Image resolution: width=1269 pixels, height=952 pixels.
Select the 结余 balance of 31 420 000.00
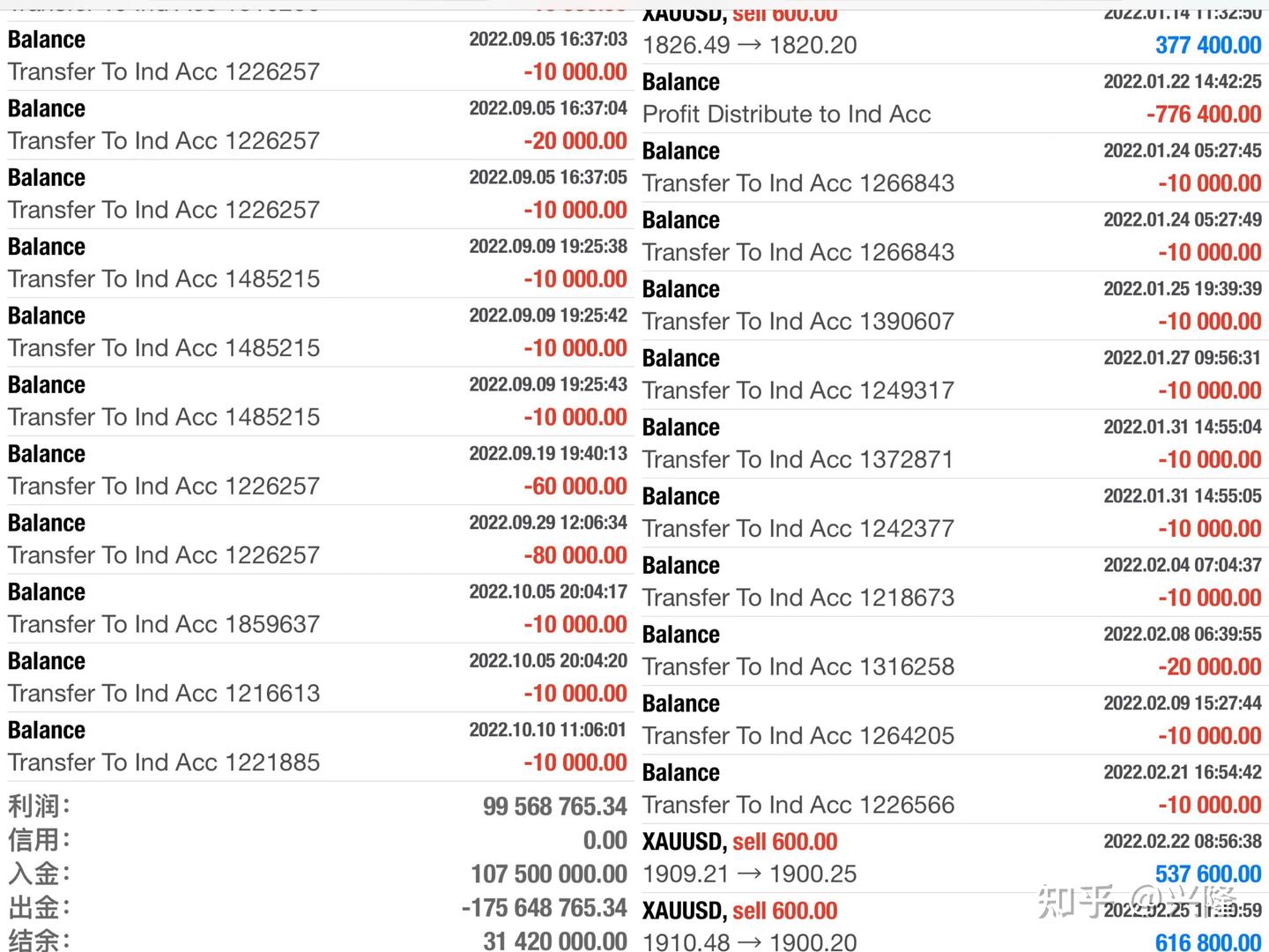pos(554,941)
